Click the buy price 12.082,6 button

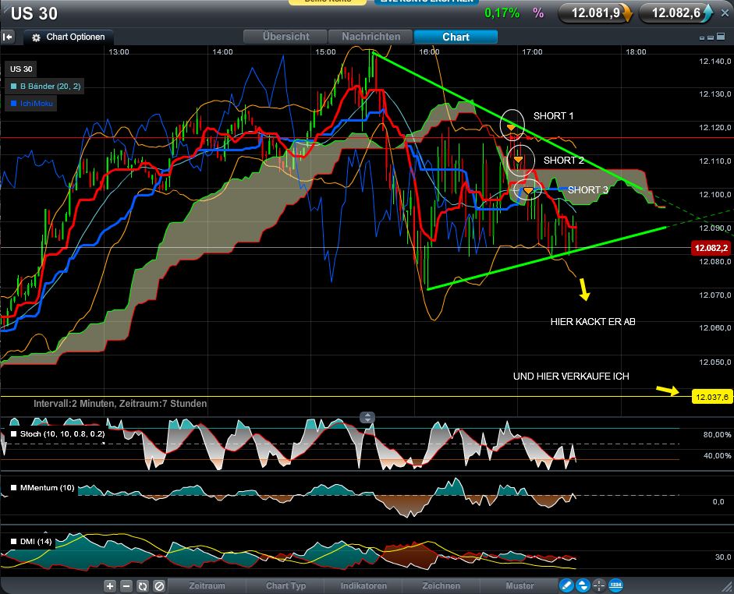coord(676,13)
